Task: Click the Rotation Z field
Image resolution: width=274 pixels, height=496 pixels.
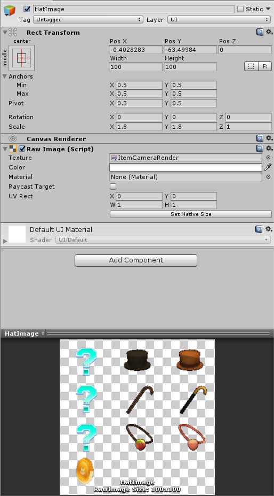Action: [x=248, y=117]
